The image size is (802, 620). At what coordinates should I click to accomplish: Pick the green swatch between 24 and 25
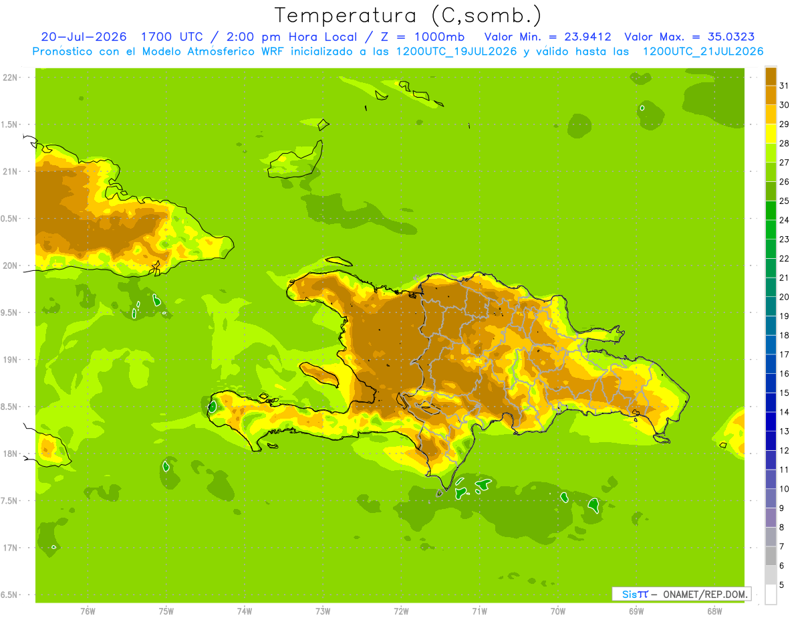771,210
